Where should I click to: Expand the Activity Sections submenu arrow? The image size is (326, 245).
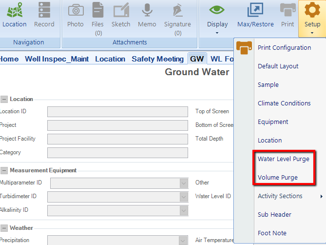coord(322,196)
